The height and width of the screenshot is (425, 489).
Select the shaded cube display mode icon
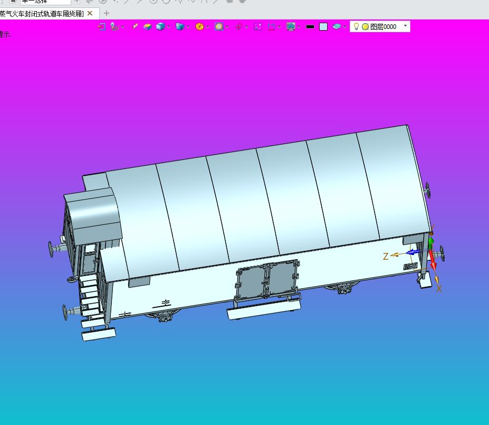click(160, 27)
